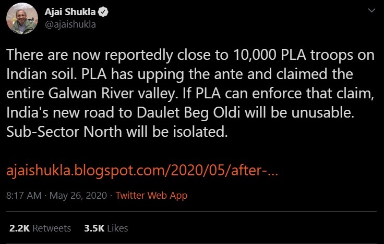The image size is (384, 244).
Task: View the 2.2K Retweets list
Action: [x=40, y=228]
